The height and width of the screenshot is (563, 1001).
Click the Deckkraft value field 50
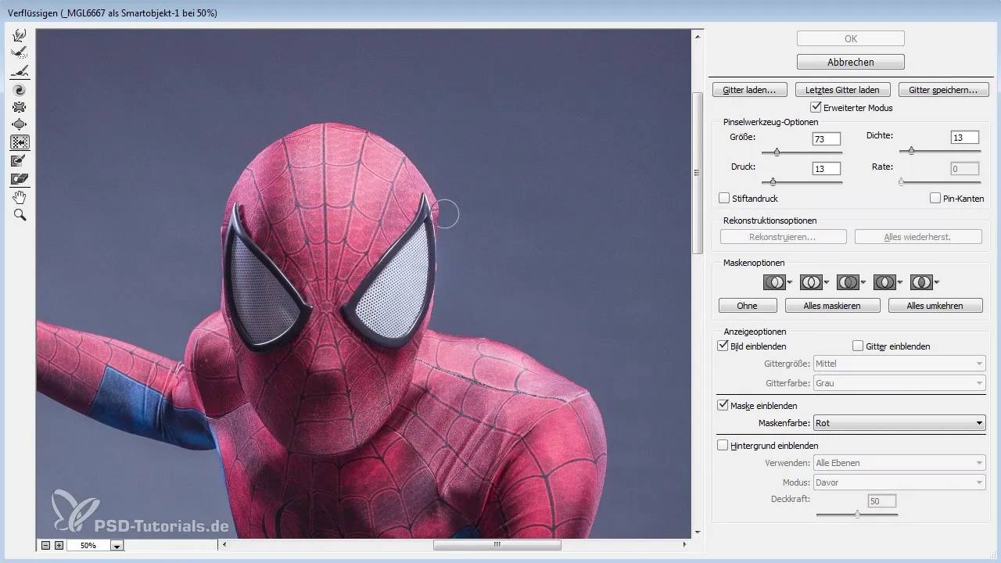(882, 500)
